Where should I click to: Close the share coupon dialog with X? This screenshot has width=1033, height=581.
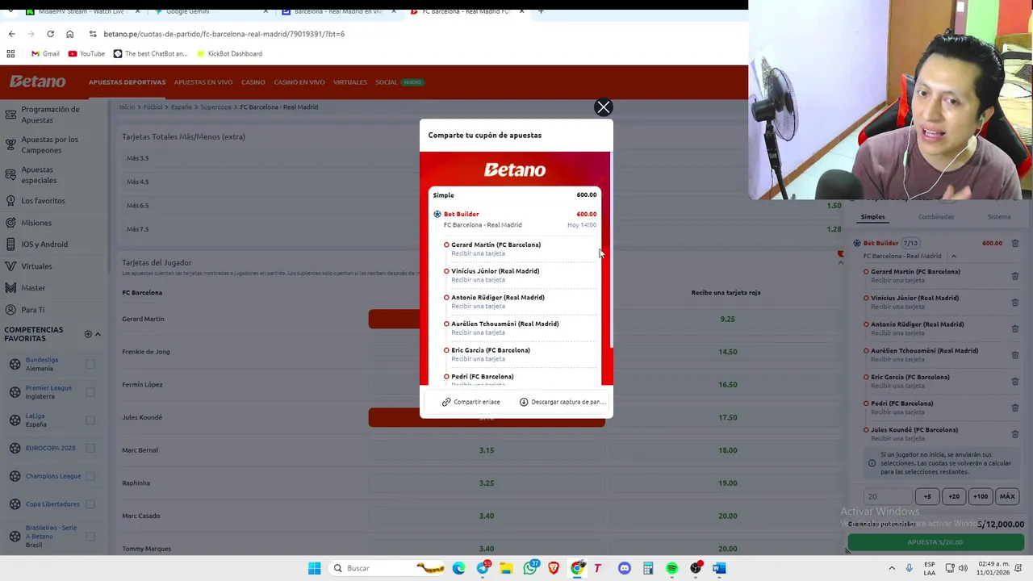coord(603,107)
